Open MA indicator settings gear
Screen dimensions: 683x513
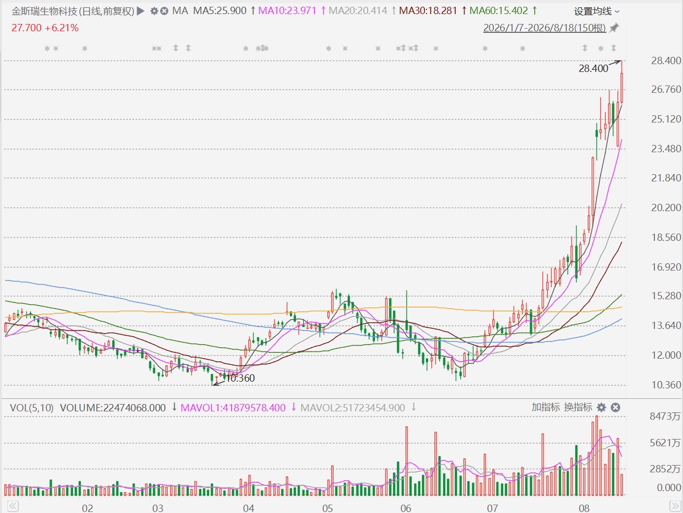(154, 11)
